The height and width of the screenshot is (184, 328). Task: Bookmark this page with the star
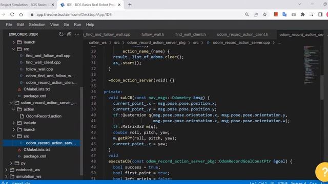[265, 14]
